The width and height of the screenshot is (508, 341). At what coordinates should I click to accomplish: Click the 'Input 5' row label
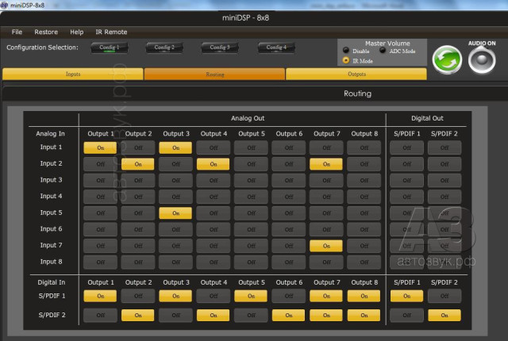pos(51,213)
